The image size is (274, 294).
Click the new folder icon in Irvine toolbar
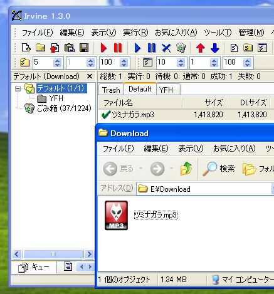coord(40,48)
